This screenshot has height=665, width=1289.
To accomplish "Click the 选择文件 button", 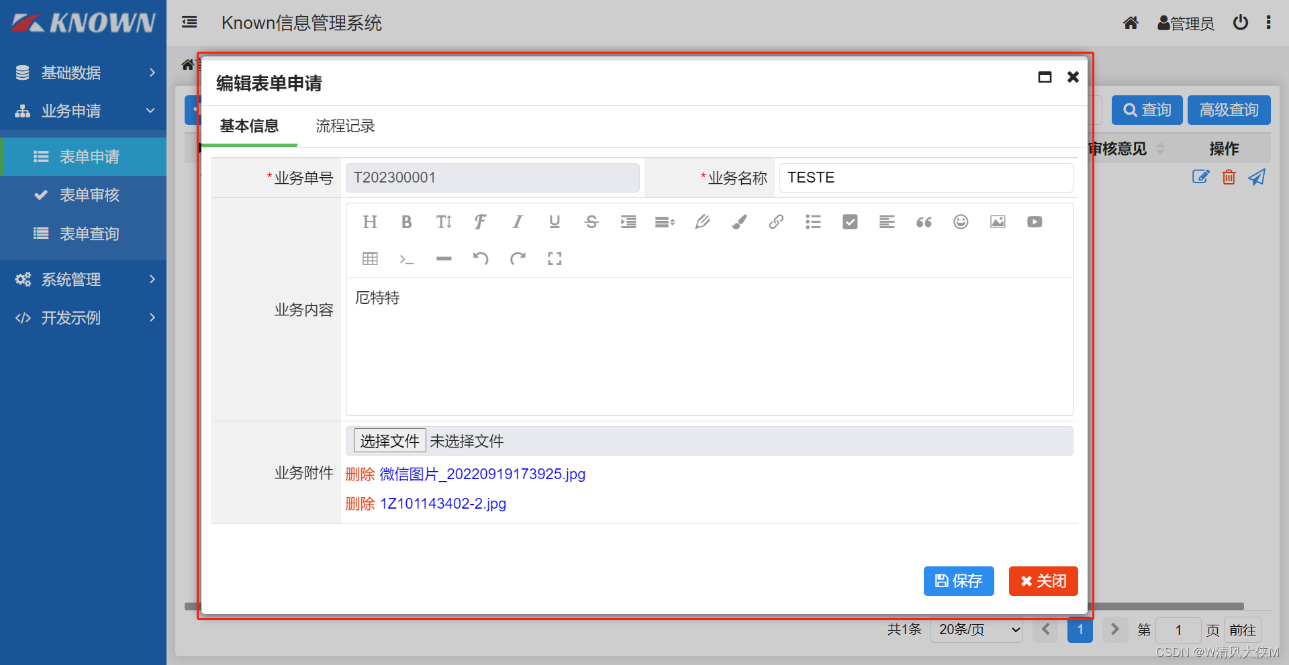I will pos(389,441).
